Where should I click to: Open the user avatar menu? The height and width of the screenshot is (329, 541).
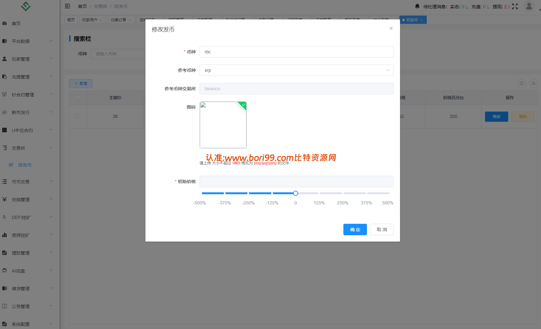(529, 6)
